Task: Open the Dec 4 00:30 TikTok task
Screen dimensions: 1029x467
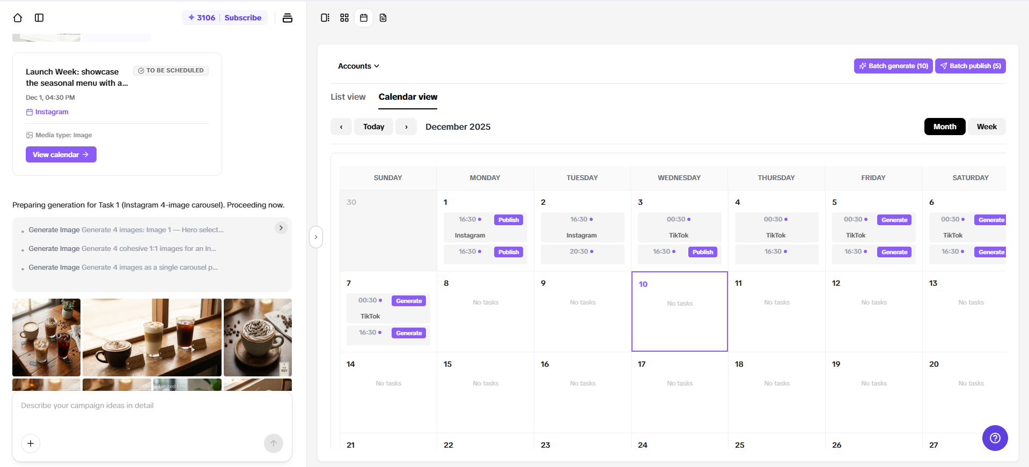Action: click(776, 227)
